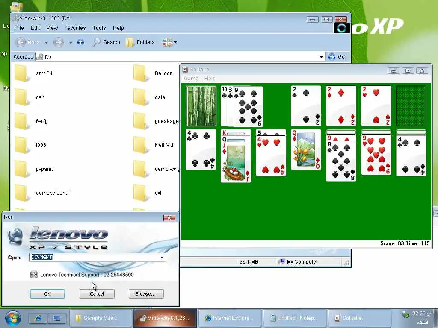The width and height of the screenshot is (438, 328).
Task: Click the empty foundation slot in Solitaire
Action: (411, 106)
